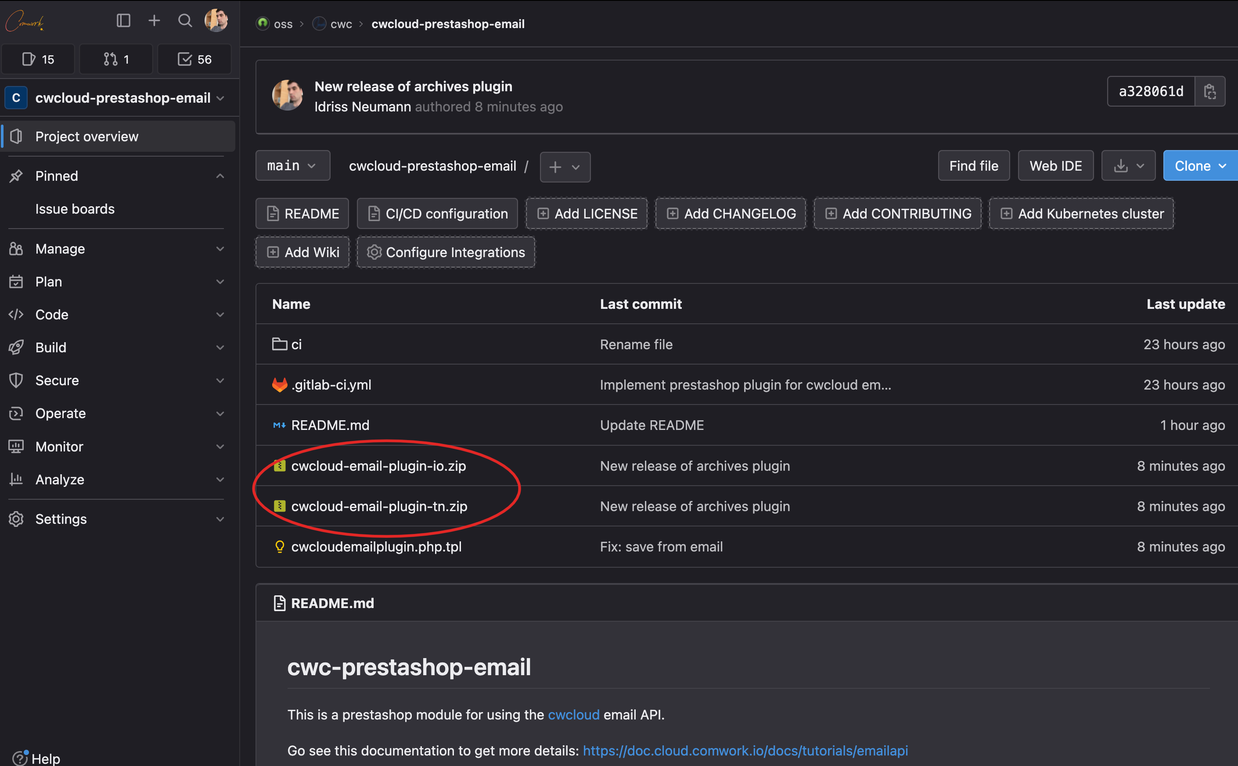Click the Add CHANGELOG icon button
This screenshot has width=1238, height=766.
click(x=675, y=214)
